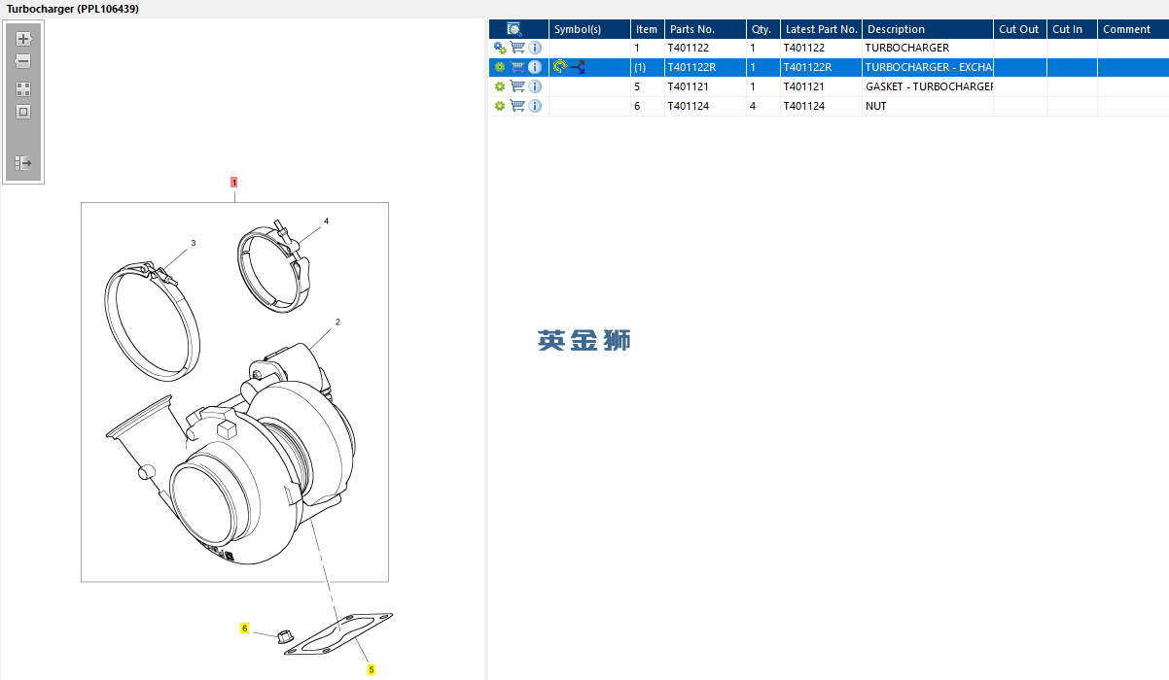
Task: Click the gasket drawing in the diagram
Action: pyautogui.click(x=339, y=632)
